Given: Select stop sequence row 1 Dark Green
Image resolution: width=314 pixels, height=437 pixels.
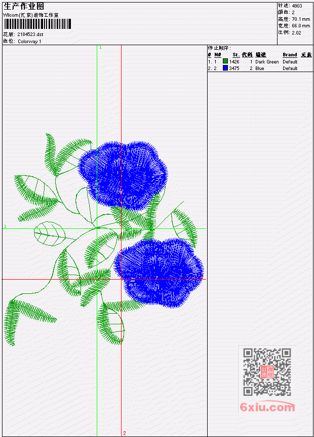Looking at the screenshot, I should tap(260, 61).
